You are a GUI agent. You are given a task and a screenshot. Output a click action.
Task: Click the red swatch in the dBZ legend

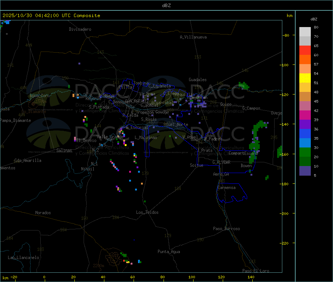305,50
